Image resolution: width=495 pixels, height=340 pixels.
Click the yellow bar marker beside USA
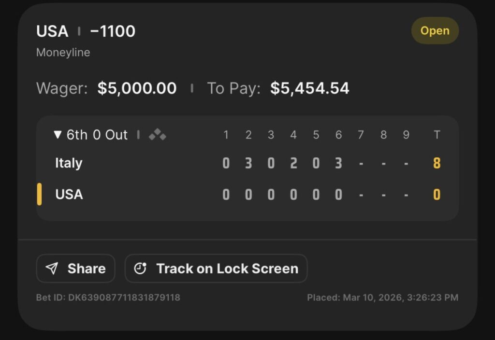click(x=39, y=194)
